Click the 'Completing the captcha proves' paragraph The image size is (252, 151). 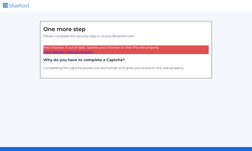coord(114,68)
